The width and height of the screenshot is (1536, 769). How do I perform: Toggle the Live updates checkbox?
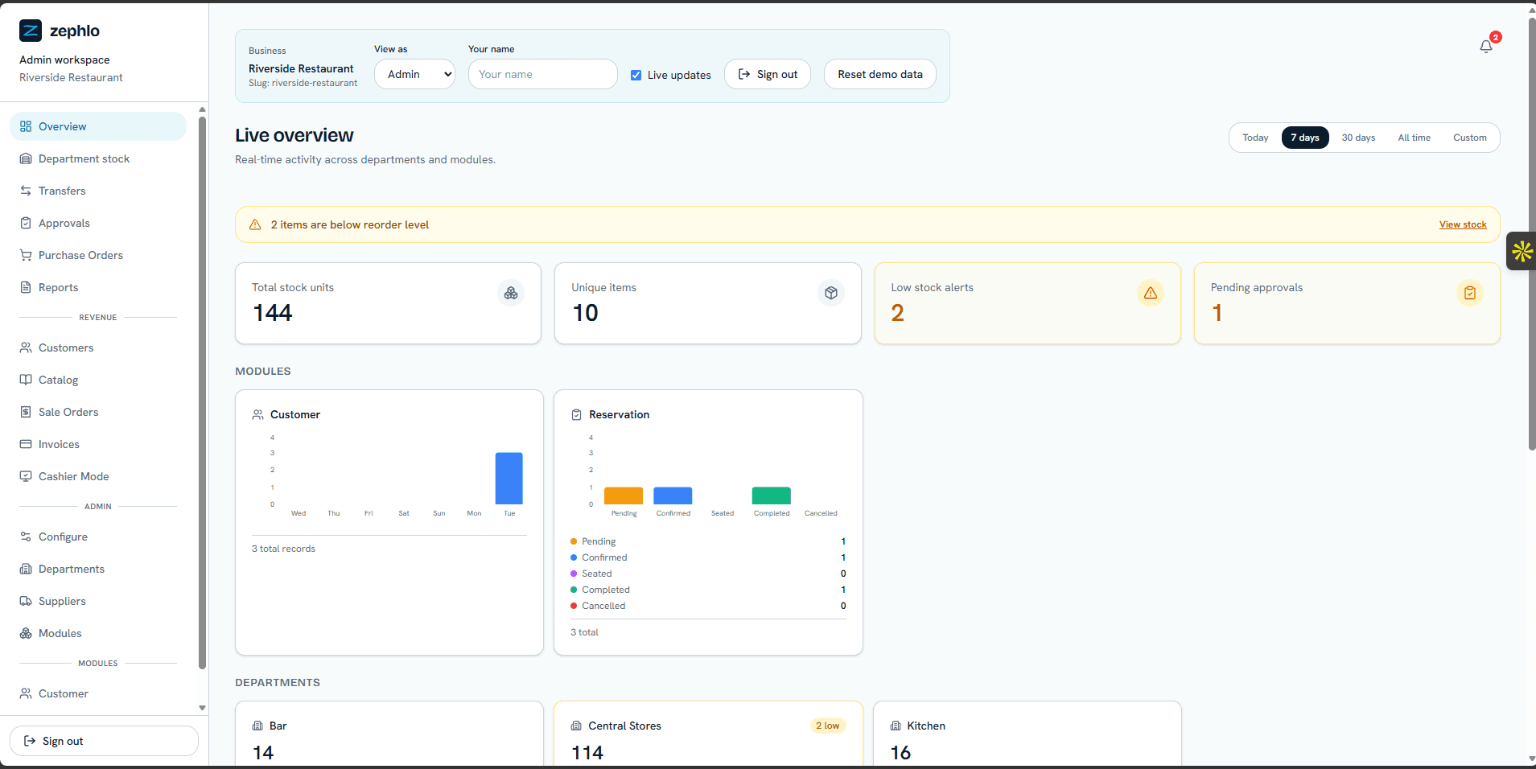636,75
